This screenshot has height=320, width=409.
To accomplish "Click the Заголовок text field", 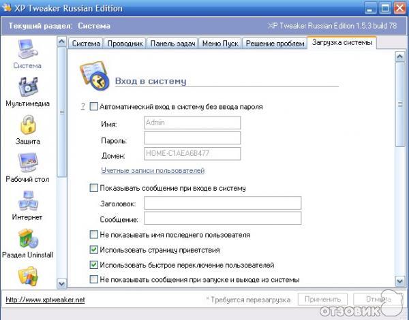I will tap(222, 203).
